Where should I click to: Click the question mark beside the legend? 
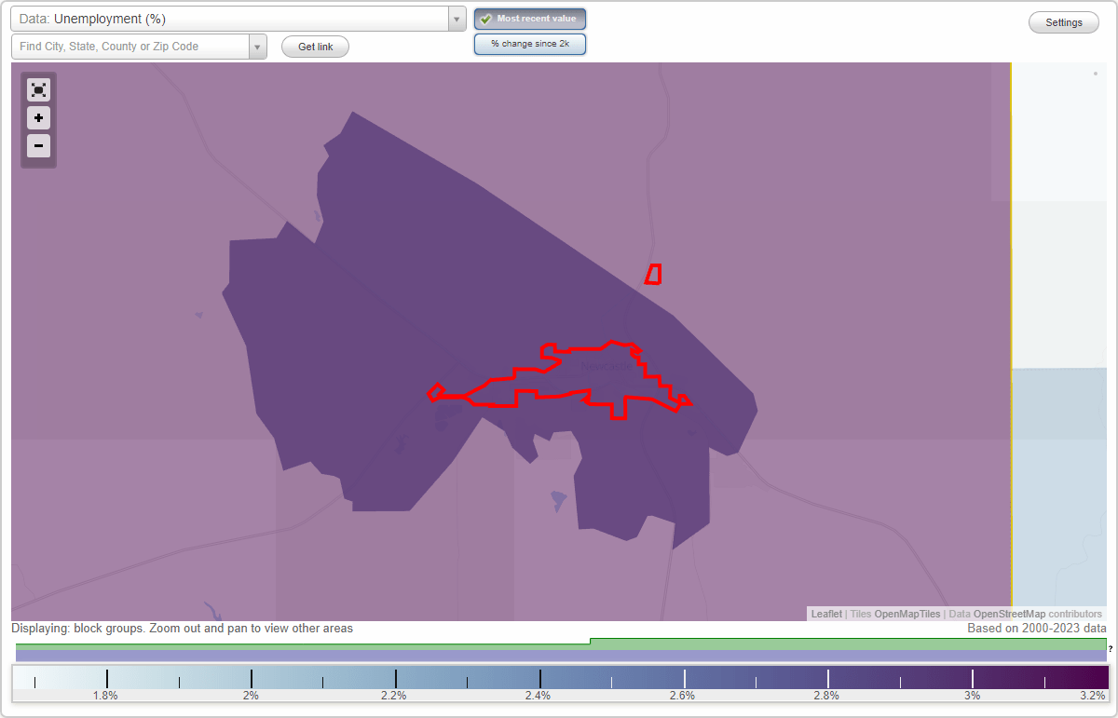[1110, 650]
